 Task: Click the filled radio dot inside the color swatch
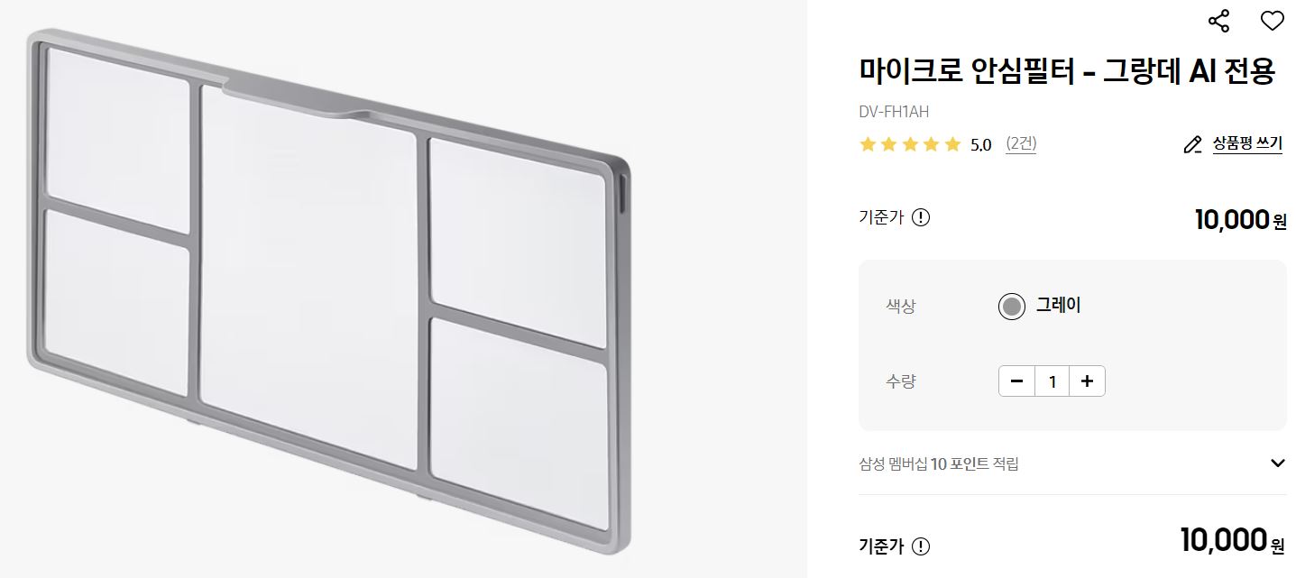pyautogui.click(x=1011, y=306)
